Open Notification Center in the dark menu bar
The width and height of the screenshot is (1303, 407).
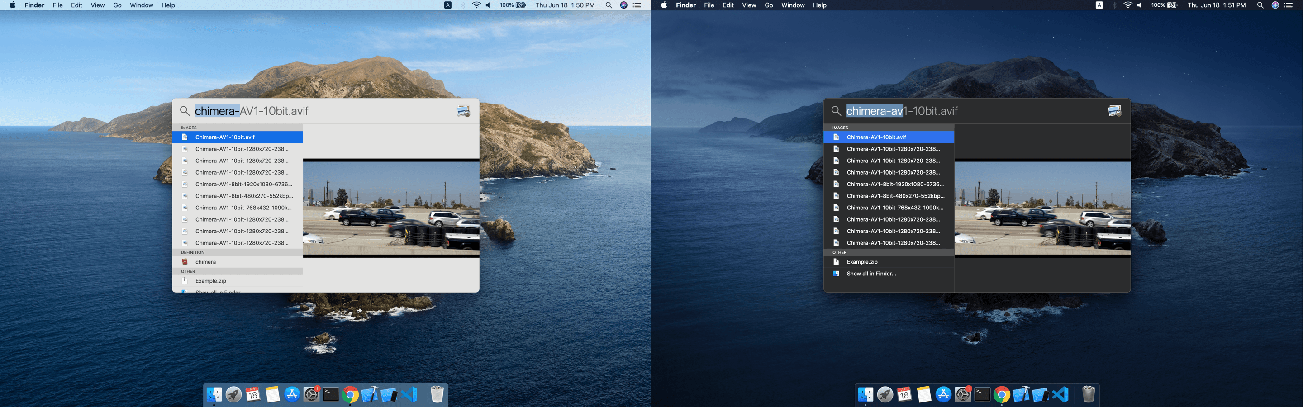(x=1289, y=5)
